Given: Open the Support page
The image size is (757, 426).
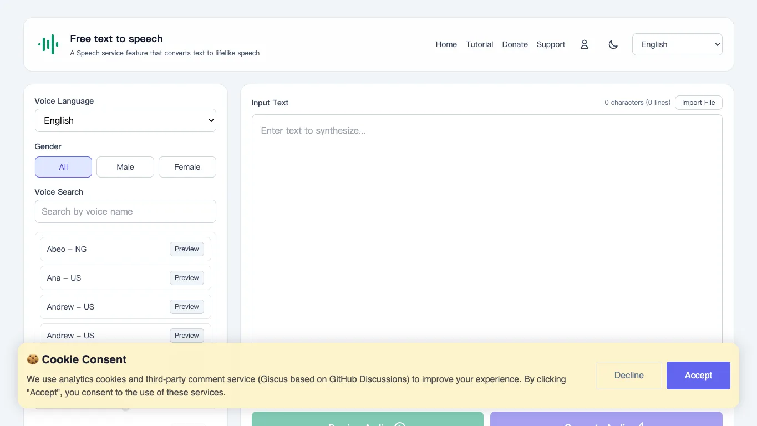Looking at the screenshot, I should [x=551, y=44].
